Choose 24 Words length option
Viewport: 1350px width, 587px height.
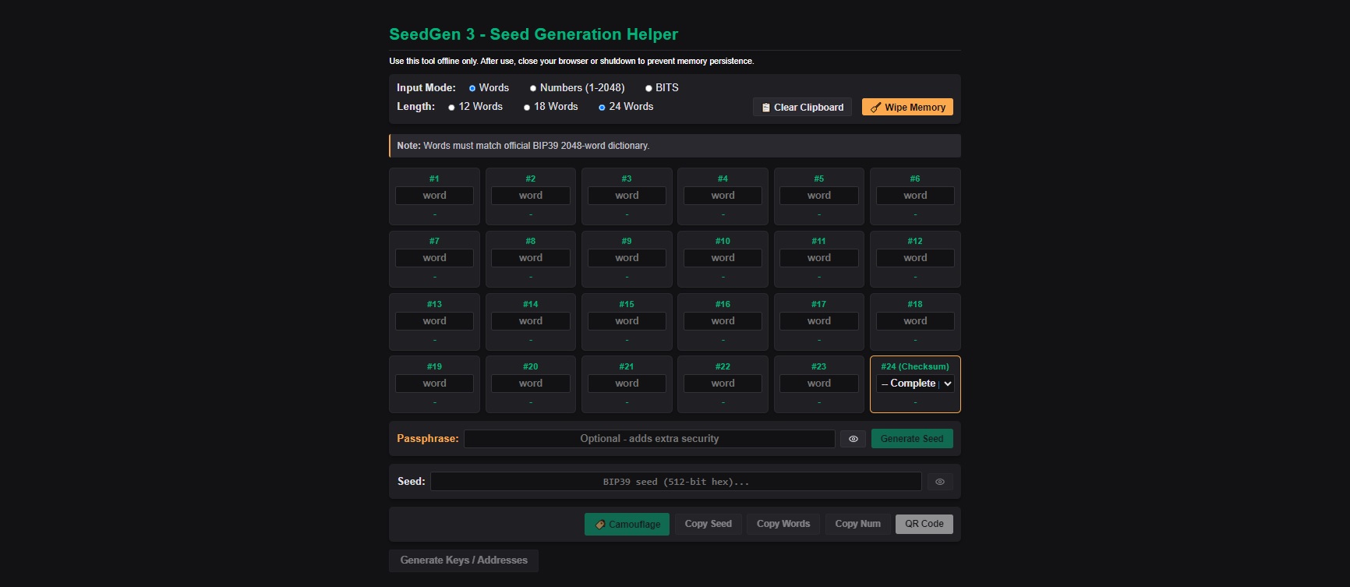pos(602,107)
